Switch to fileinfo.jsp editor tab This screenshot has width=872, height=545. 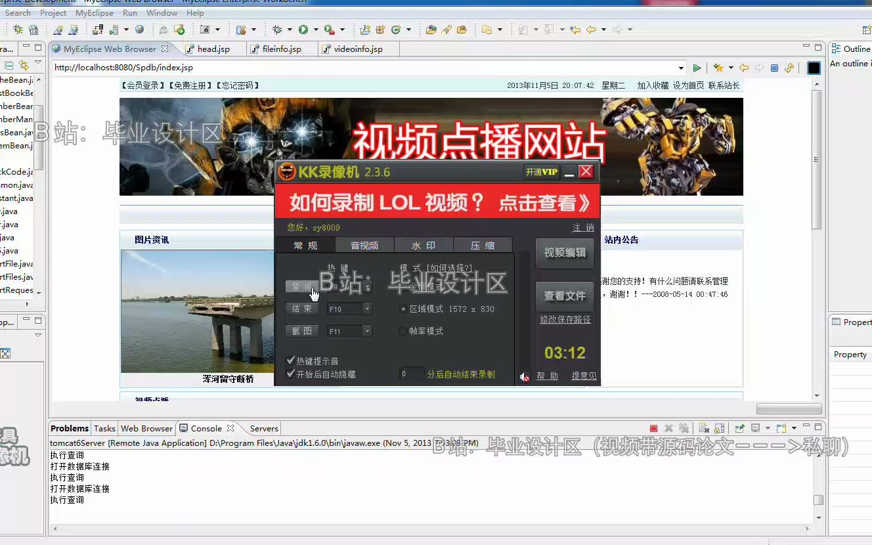pos(282,49)
